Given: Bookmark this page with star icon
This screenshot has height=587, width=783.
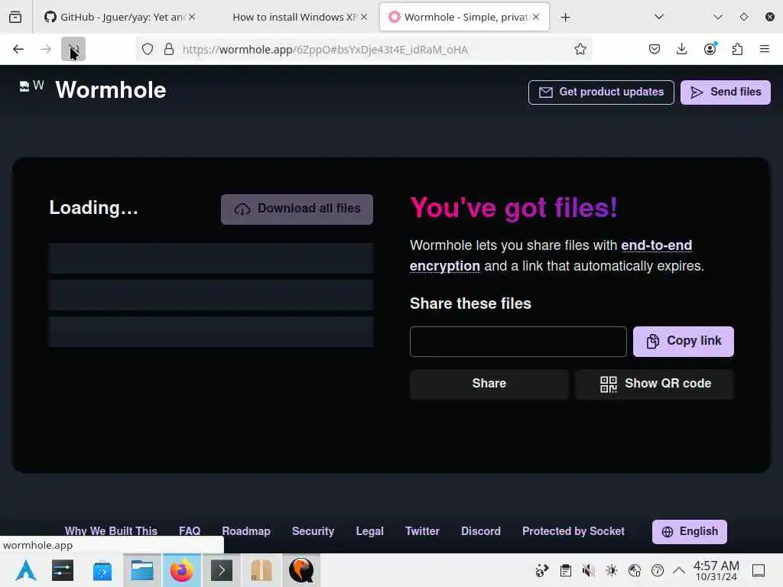Looking at the screenshot, I should tap(580, 49).
